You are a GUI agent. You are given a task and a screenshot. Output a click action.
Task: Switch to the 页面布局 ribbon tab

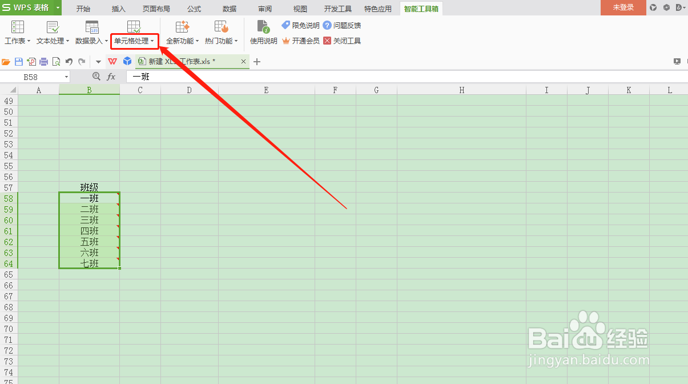click(x=156, y=9)
